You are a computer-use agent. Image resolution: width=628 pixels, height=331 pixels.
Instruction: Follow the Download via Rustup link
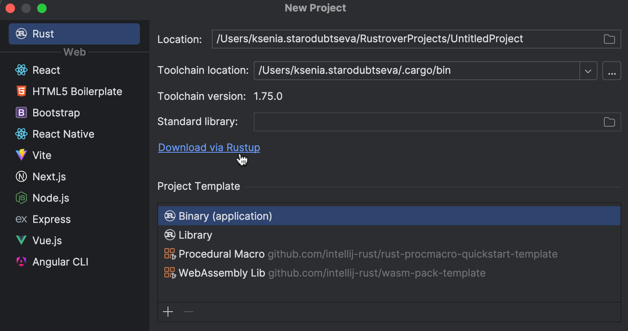point(209,148)
